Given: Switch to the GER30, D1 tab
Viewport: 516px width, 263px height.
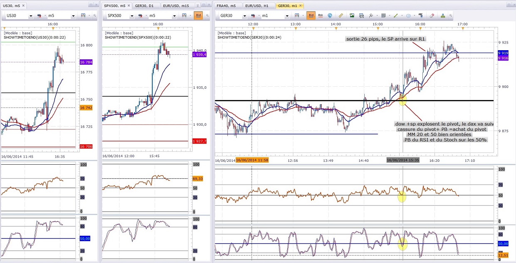Looking at the screenshot, I should 144,6.
